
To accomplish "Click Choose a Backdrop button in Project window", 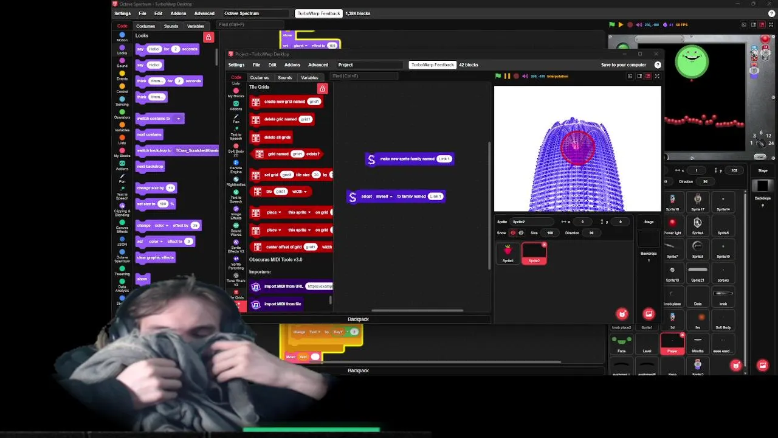I will coord(649,314).
